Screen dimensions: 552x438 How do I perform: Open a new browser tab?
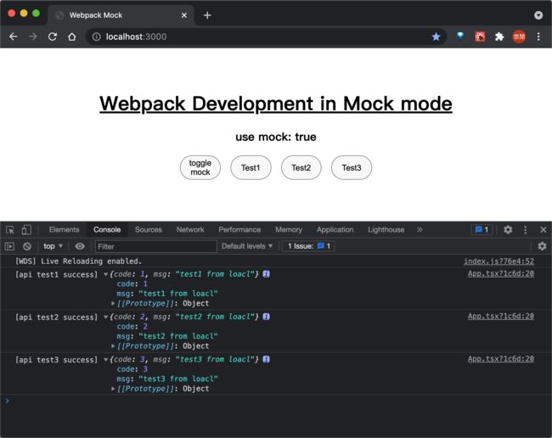[x=207, y=15]
